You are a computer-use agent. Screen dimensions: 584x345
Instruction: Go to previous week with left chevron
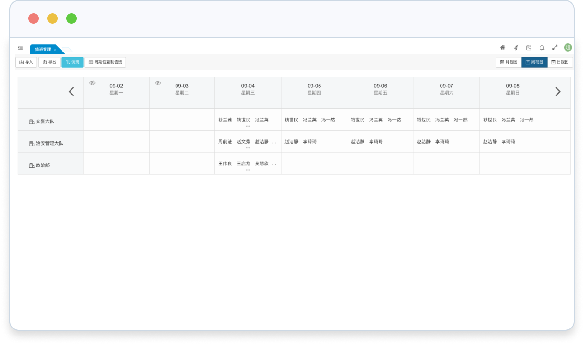coord(71,92)
